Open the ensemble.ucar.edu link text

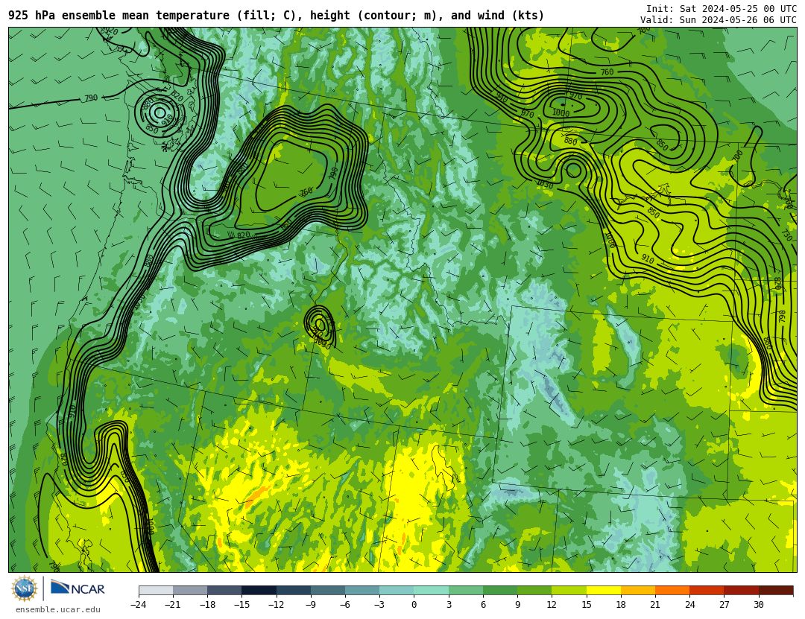click(58, 610)
